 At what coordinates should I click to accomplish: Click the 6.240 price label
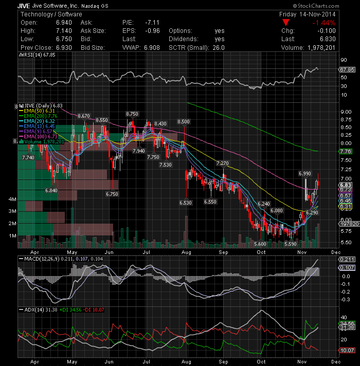click(x=264, y=204)
